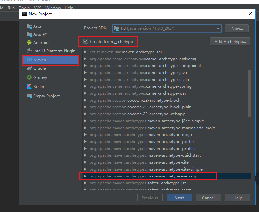Select Kotlin project type

(x=51, y=87)
